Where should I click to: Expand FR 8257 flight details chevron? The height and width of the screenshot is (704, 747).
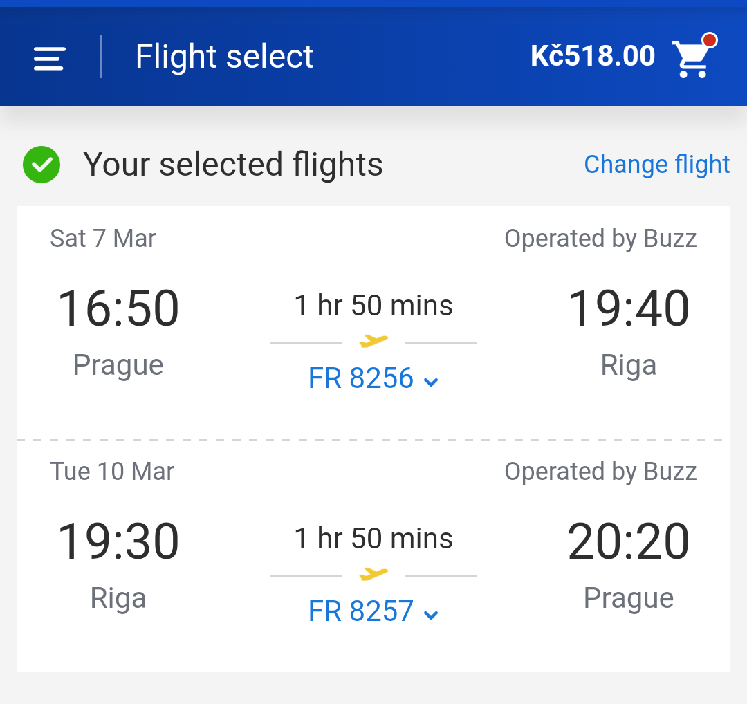[431, 615]
